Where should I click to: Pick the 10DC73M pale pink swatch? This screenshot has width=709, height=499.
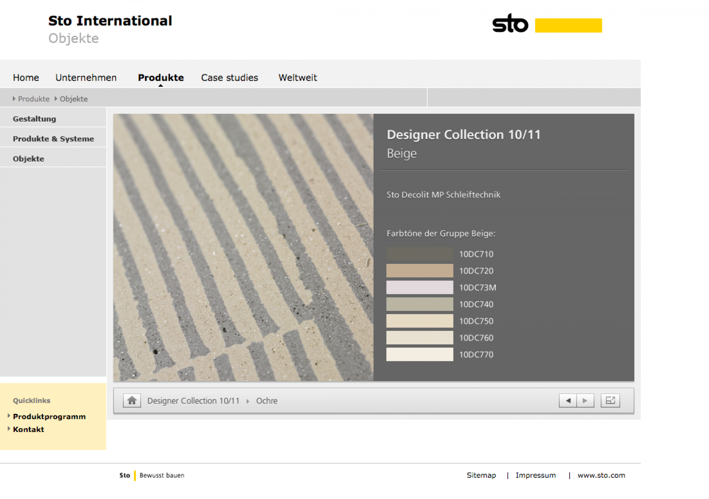click(x=419, y=287)
